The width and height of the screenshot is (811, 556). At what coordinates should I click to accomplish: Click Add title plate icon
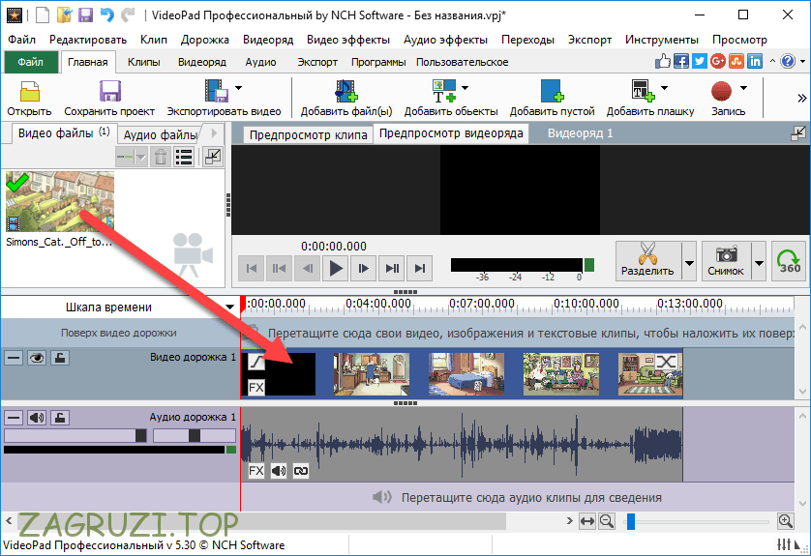(x=643, y=91)
